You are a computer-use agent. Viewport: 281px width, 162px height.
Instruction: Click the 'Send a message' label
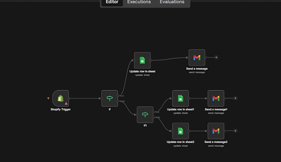[x=197, y=69]
